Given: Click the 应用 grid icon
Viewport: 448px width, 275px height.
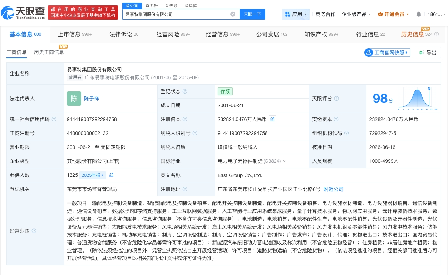Looking at the screenshot, I should [x=288, y=14].
